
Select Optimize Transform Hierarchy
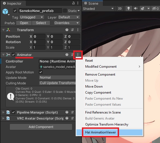point(109,124)
